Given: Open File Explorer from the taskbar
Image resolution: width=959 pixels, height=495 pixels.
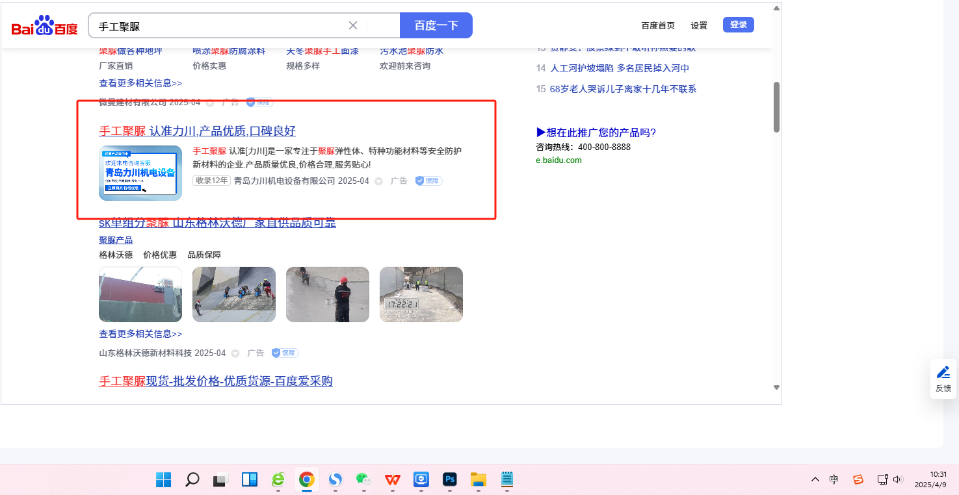Looking at the screenshot, I should 479,479.
